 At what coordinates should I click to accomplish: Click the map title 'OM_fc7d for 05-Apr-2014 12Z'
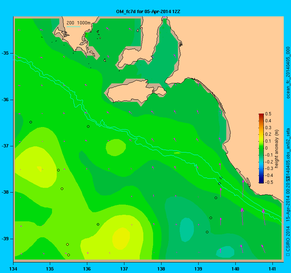(148, 12)
